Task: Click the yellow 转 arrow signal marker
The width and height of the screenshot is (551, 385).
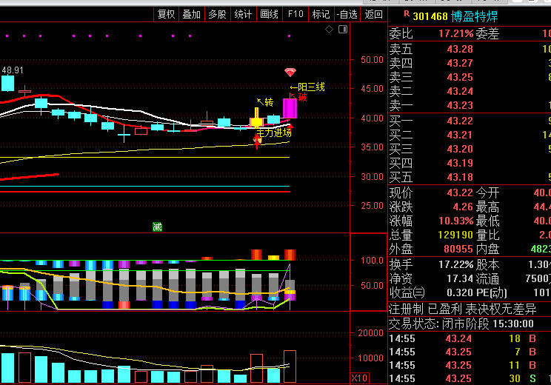Action: [267, 102]
